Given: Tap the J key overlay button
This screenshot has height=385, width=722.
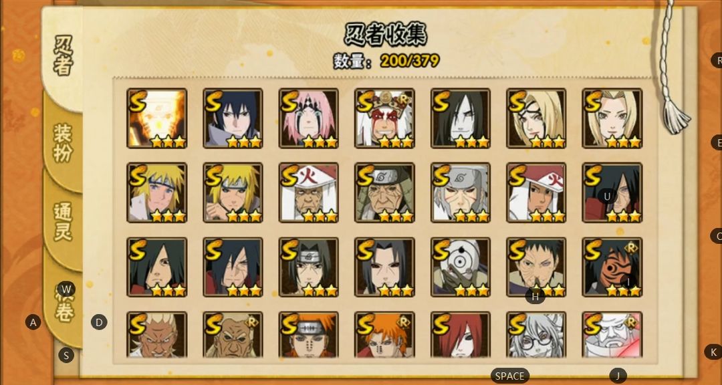Looking at the screenshot, I should pos(618,376).
